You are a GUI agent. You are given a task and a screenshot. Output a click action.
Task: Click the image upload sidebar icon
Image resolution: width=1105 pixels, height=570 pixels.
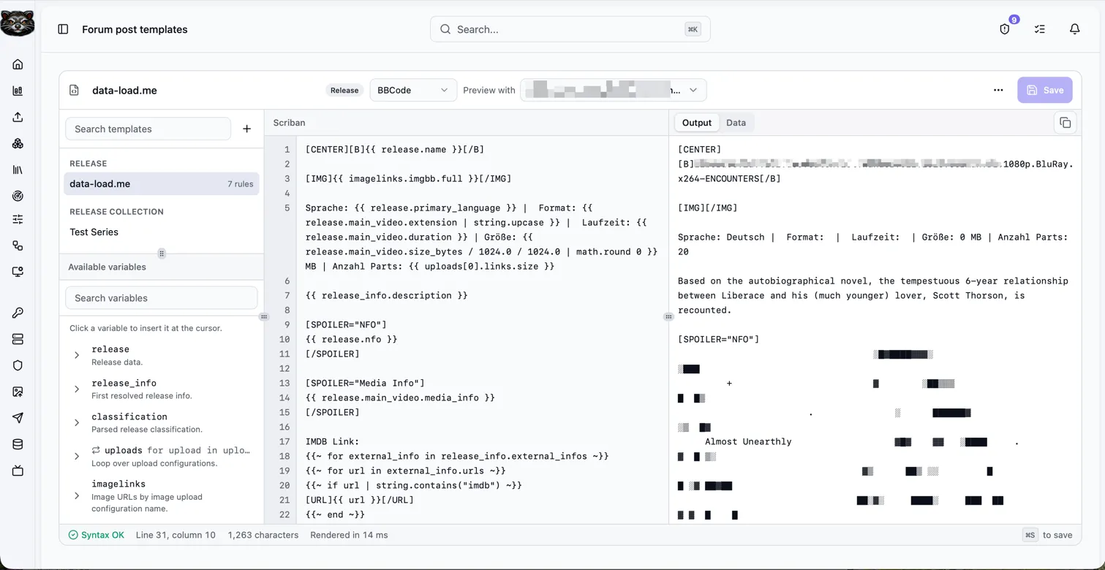tap(18, 392)
